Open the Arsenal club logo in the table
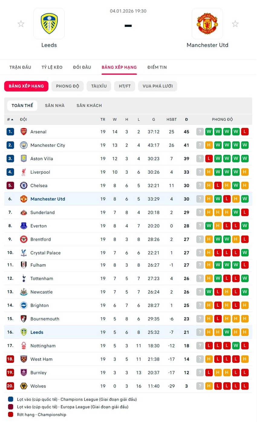Image resolution: width=257 pixels, height=422 pixels. click(x=24, y=132)
